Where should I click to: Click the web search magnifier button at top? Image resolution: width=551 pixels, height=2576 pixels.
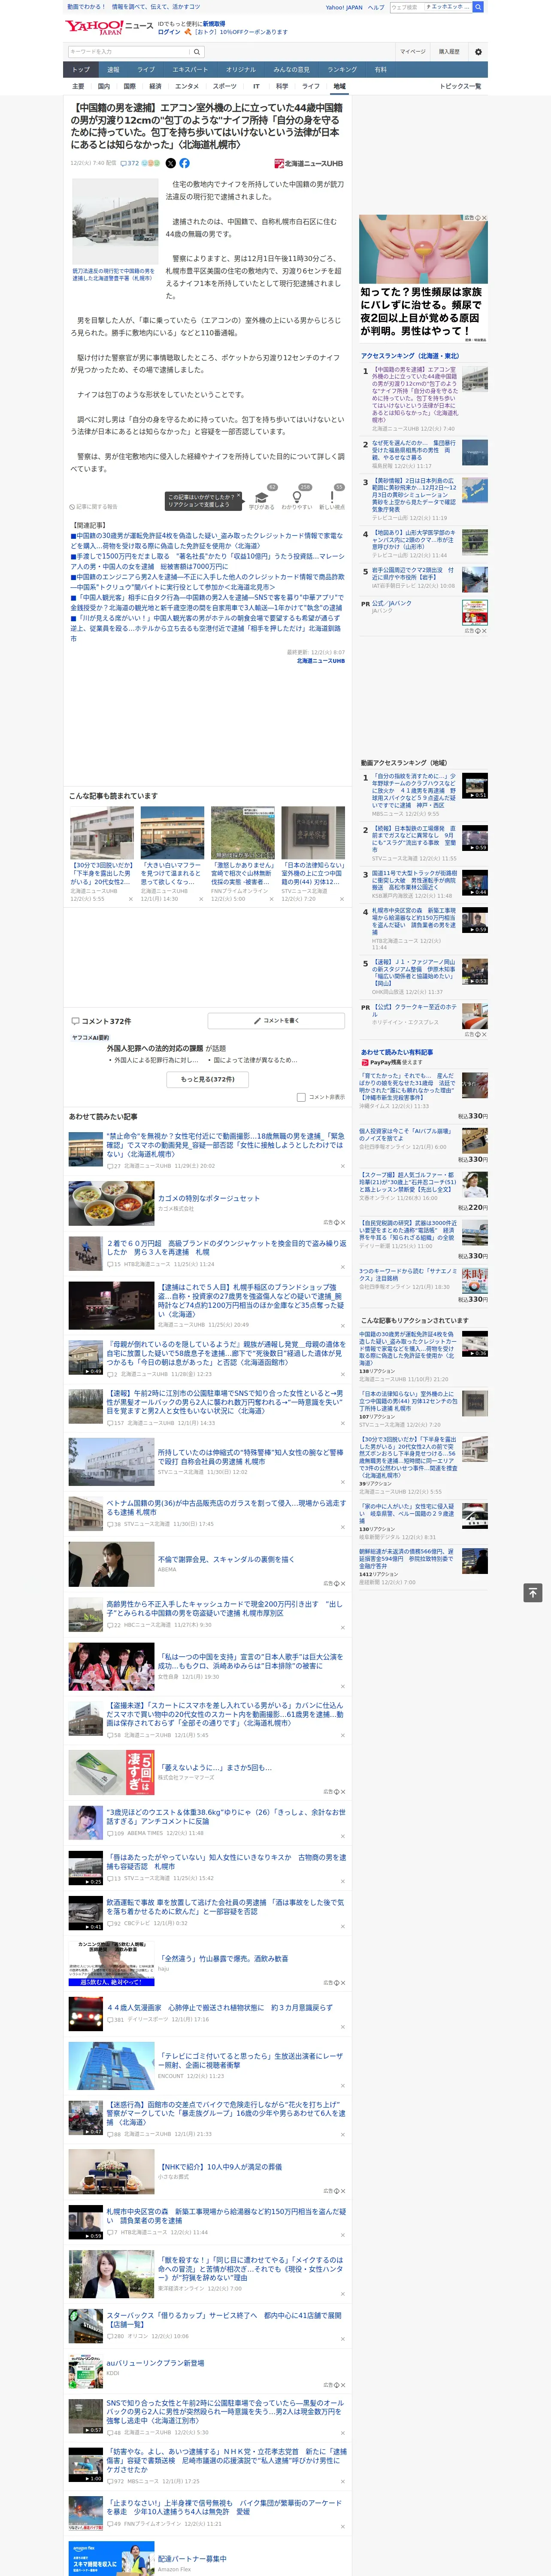pos(478,7)
